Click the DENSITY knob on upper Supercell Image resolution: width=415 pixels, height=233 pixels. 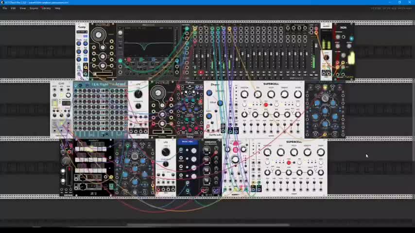[x=284, y=94]
